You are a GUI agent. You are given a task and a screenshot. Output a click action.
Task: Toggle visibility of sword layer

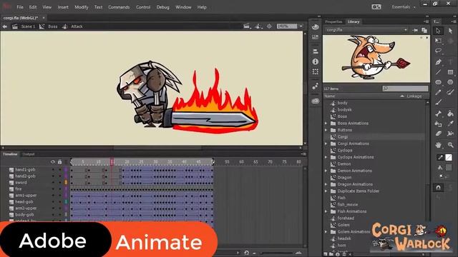coord(53,183)
